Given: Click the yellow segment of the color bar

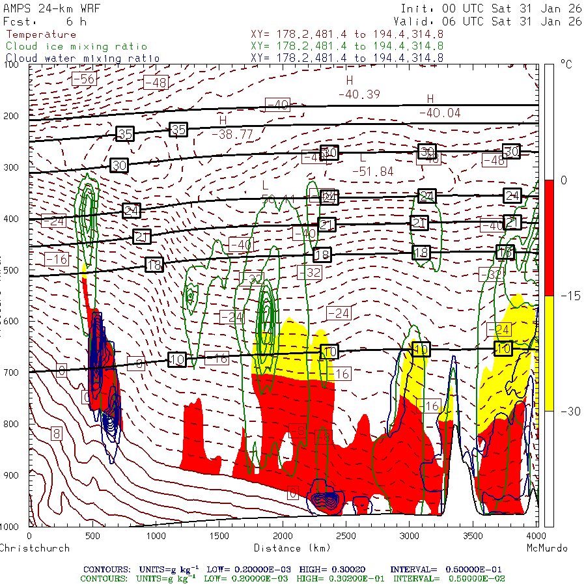Looking at the screenshot, I should (549, 354).
